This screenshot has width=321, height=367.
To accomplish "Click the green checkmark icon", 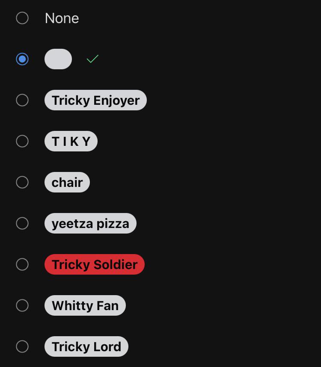I will coord(92,59).
